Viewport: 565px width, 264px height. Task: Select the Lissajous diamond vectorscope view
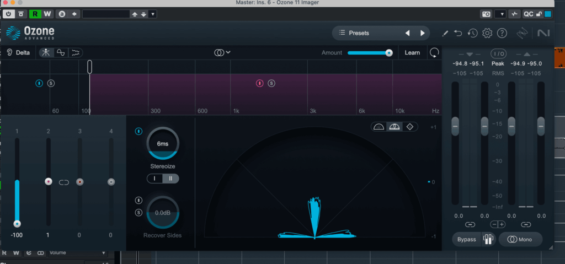click(x=410, y=127)
